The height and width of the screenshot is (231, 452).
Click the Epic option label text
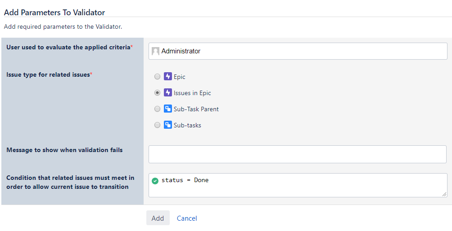coord(179,77)
